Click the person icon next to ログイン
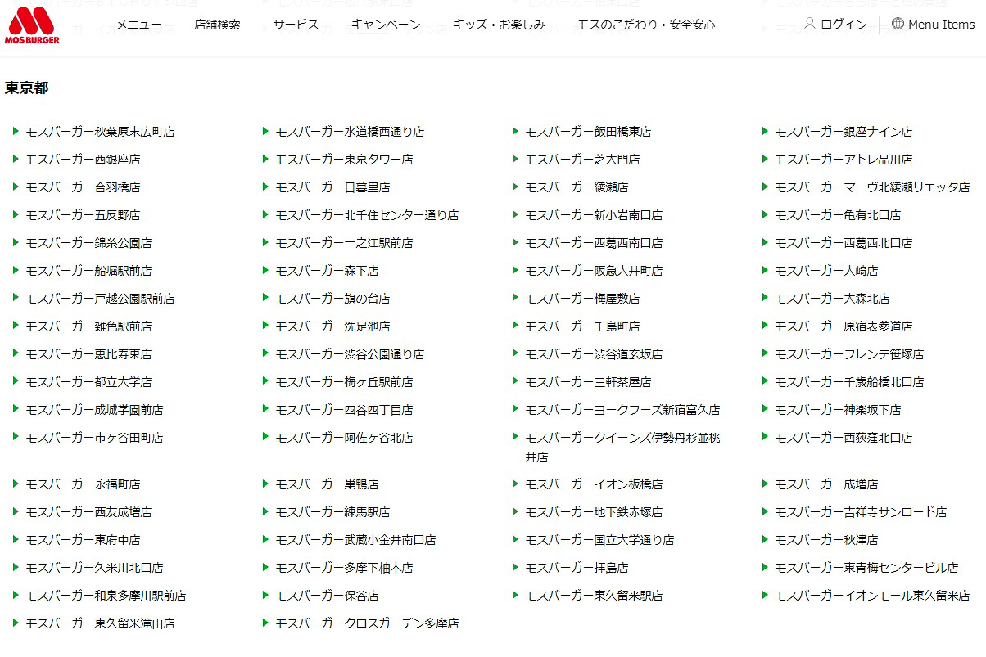The image size is (986, 657). click(810, 25)
